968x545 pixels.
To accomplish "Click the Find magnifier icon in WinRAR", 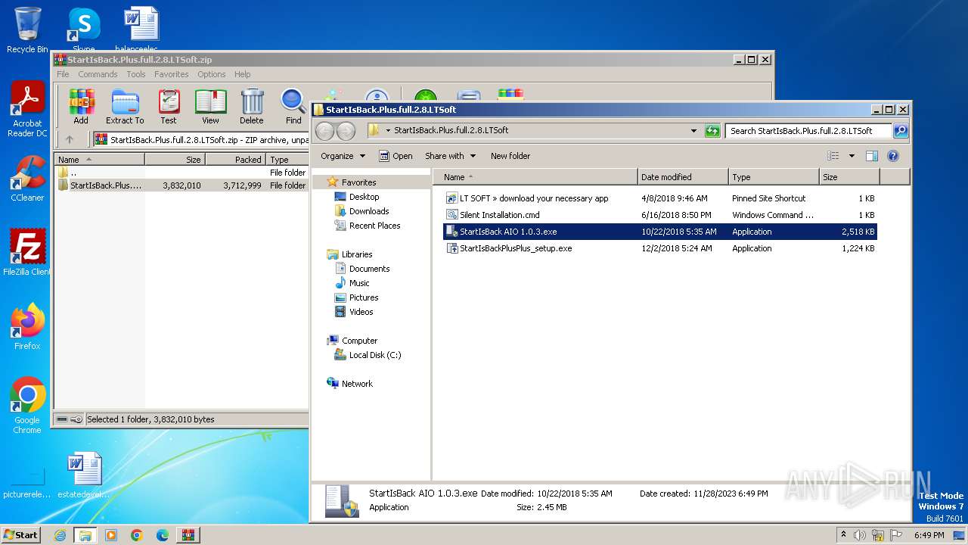I will point(293,106).
